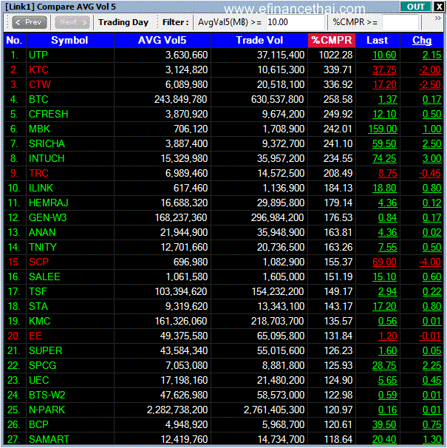
Task: Click the OUT button
Action: click(x=415, y=7)
